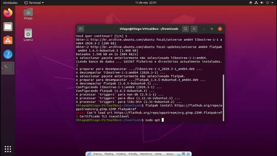Open Entrada menu in VirtualBox bar
277x156 pixels.
tap(133, 154)
